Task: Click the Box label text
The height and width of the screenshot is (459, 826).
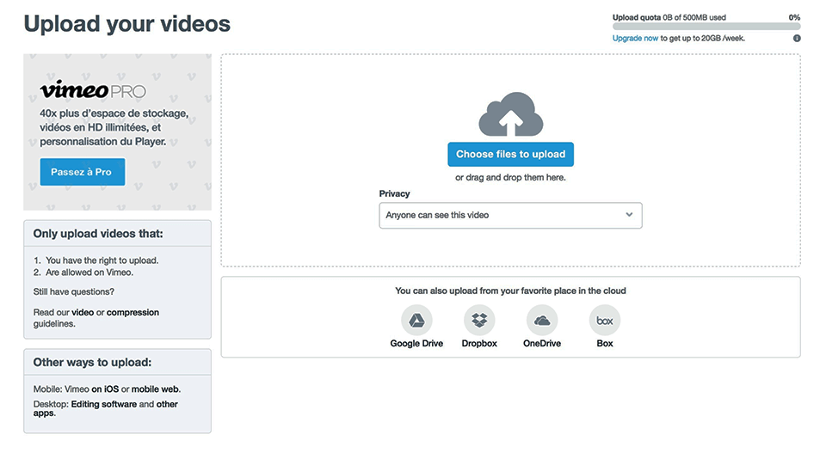Action: click(x=605, y=343)
